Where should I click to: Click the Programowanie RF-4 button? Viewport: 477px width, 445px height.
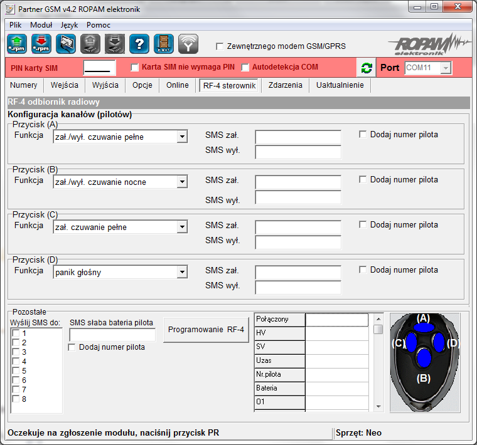pos(206,330)
